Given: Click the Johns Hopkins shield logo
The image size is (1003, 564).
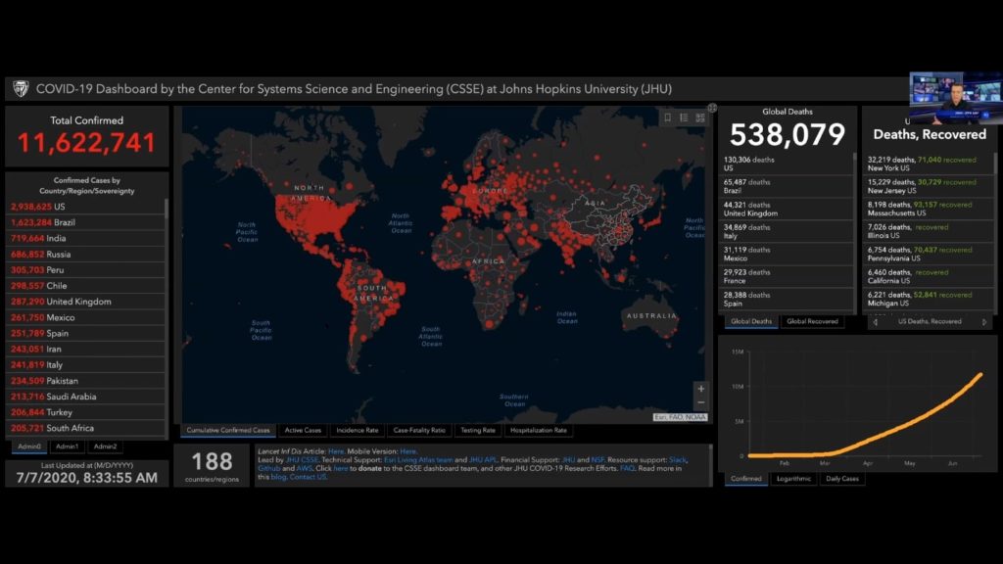Looking at the screenshot, I should pos(21,89).
